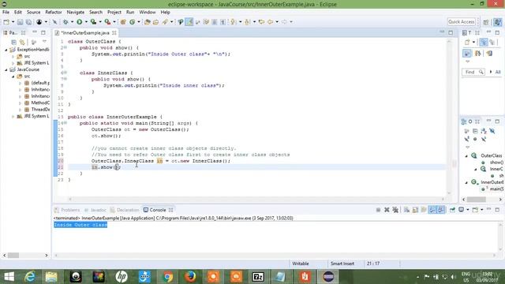Click the Save toolbar icon
Screen dimensions: 505x284
(20, 22)
